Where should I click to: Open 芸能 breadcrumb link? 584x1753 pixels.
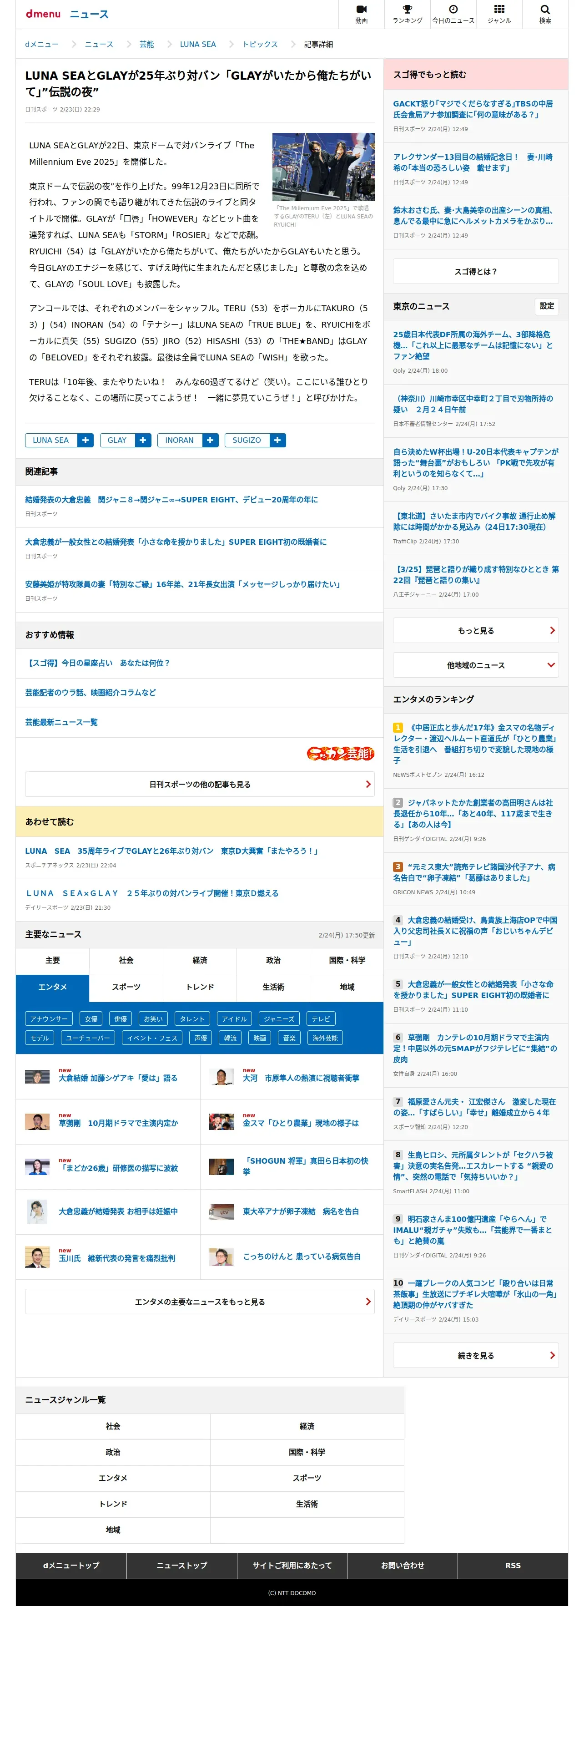(x=147, y=44)
